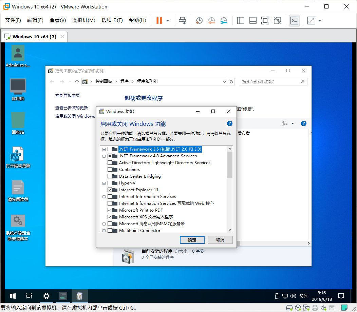The height and width of the screenshot is (312, 357).
Task: Click the features list scrollbar thumb
Action: click(x=230, y=165)
